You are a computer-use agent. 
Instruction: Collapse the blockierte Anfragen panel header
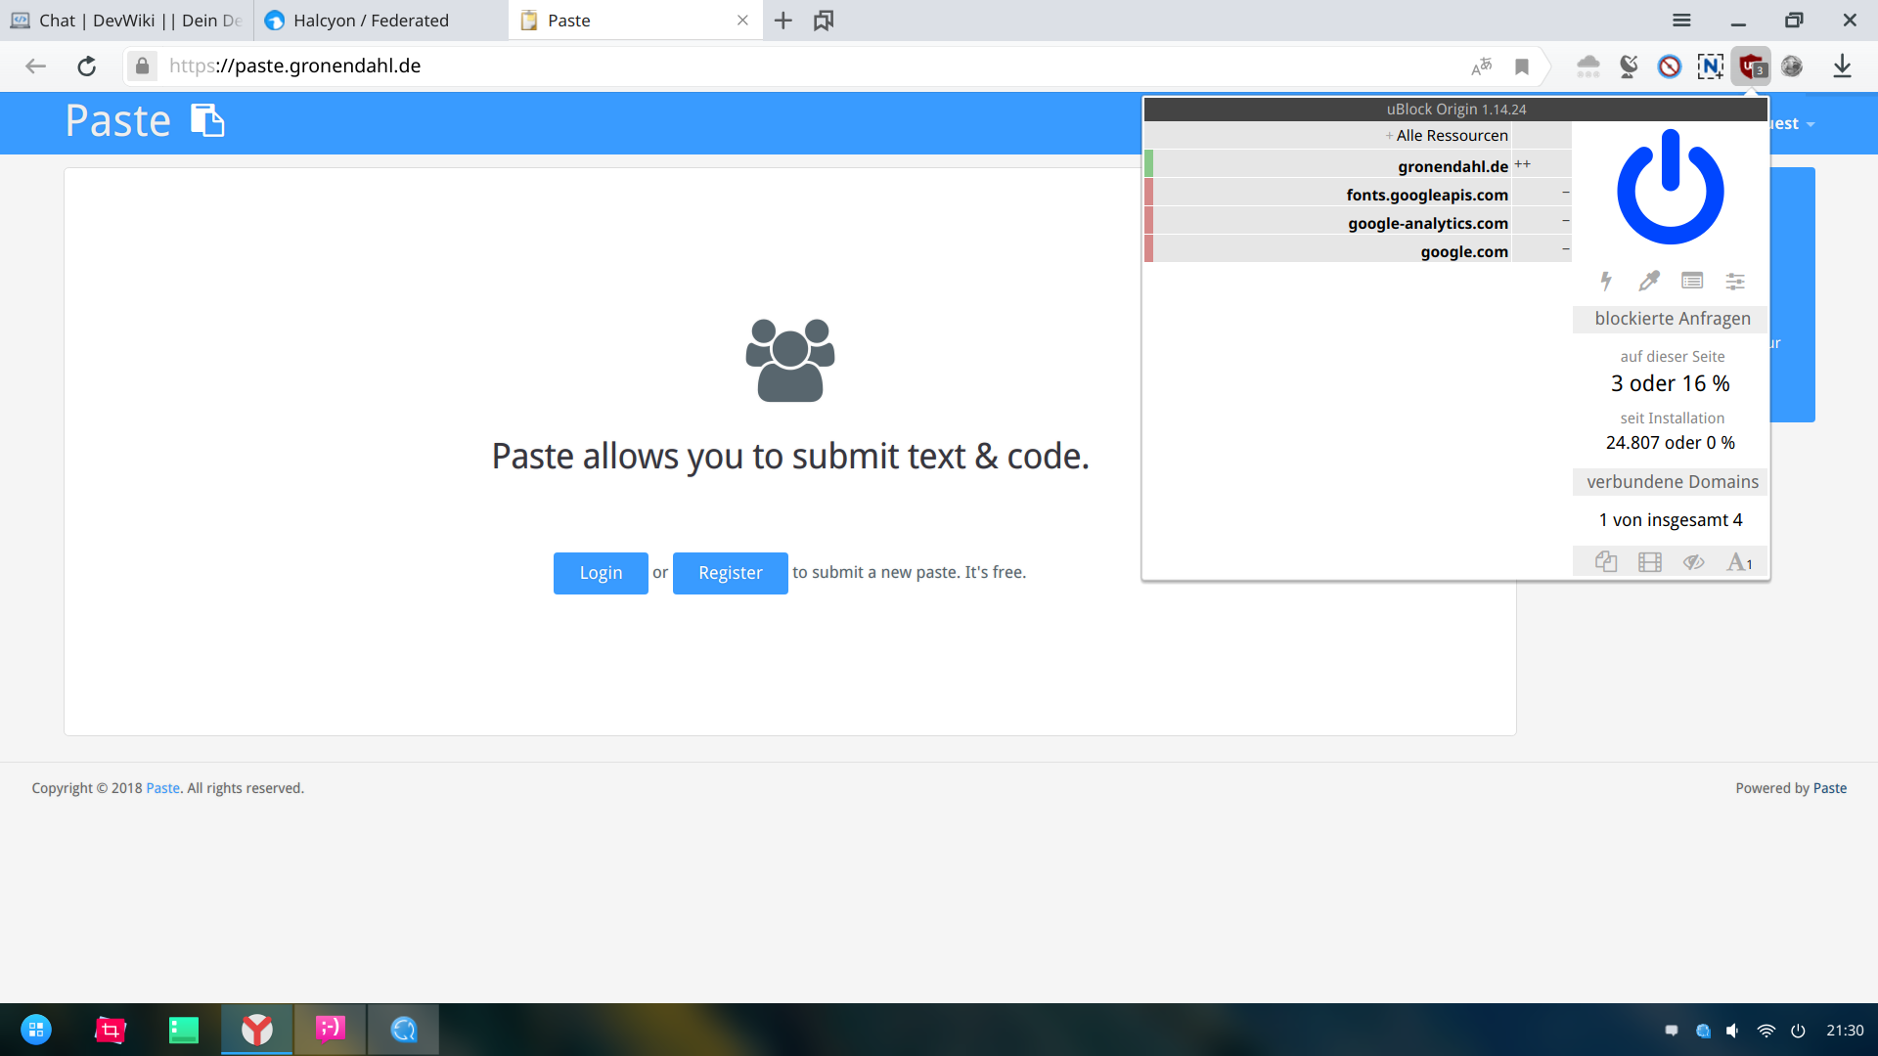pos(1672,319)
